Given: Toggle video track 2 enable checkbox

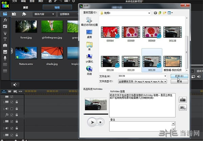Looking at the screenshot, I should [x=12, y=121].
